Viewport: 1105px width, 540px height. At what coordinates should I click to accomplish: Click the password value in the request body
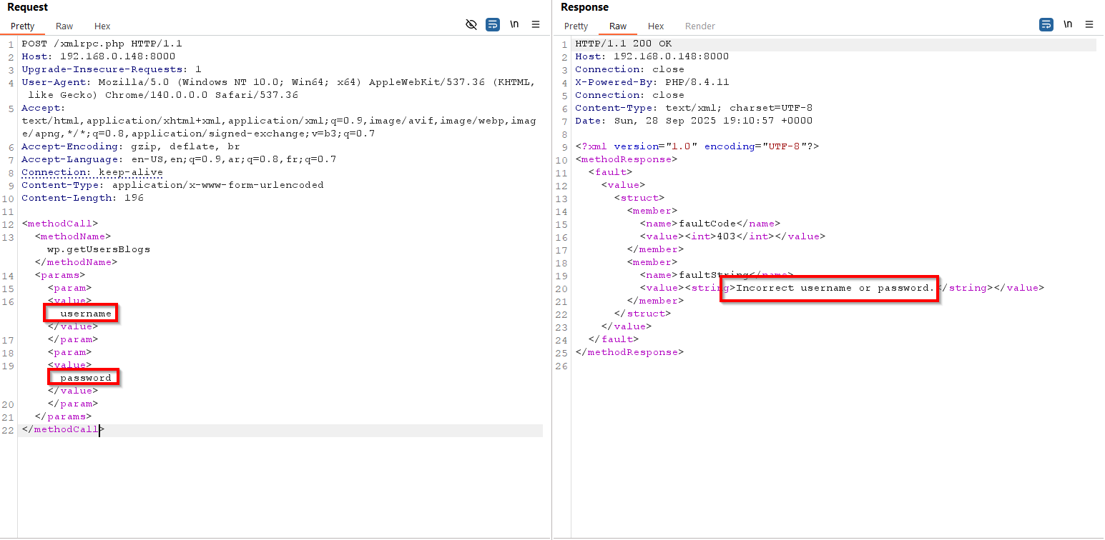tap(86, 378)
